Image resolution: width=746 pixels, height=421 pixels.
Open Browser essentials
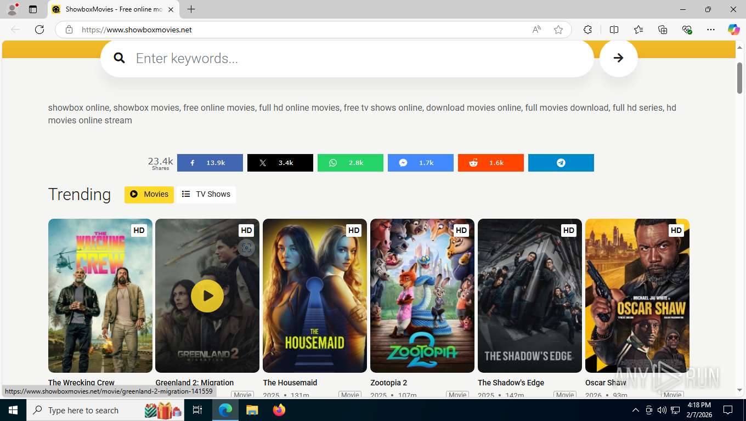[687, 30]
